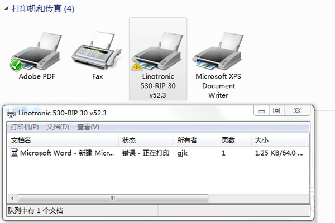335x223 pixels.
Task: Click the document icon of the Microsoft Word print job
Action: click(15, 153)
